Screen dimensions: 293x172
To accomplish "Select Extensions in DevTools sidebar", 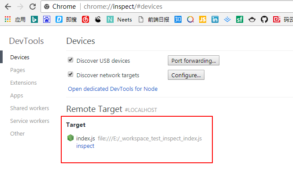I will [x=23, y=82].
